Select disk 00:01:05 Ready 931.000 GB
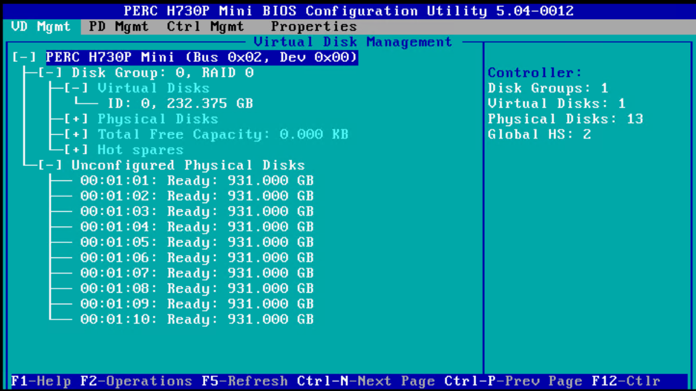The height and width of the screenshot is (391, 696). click(197, 242)
